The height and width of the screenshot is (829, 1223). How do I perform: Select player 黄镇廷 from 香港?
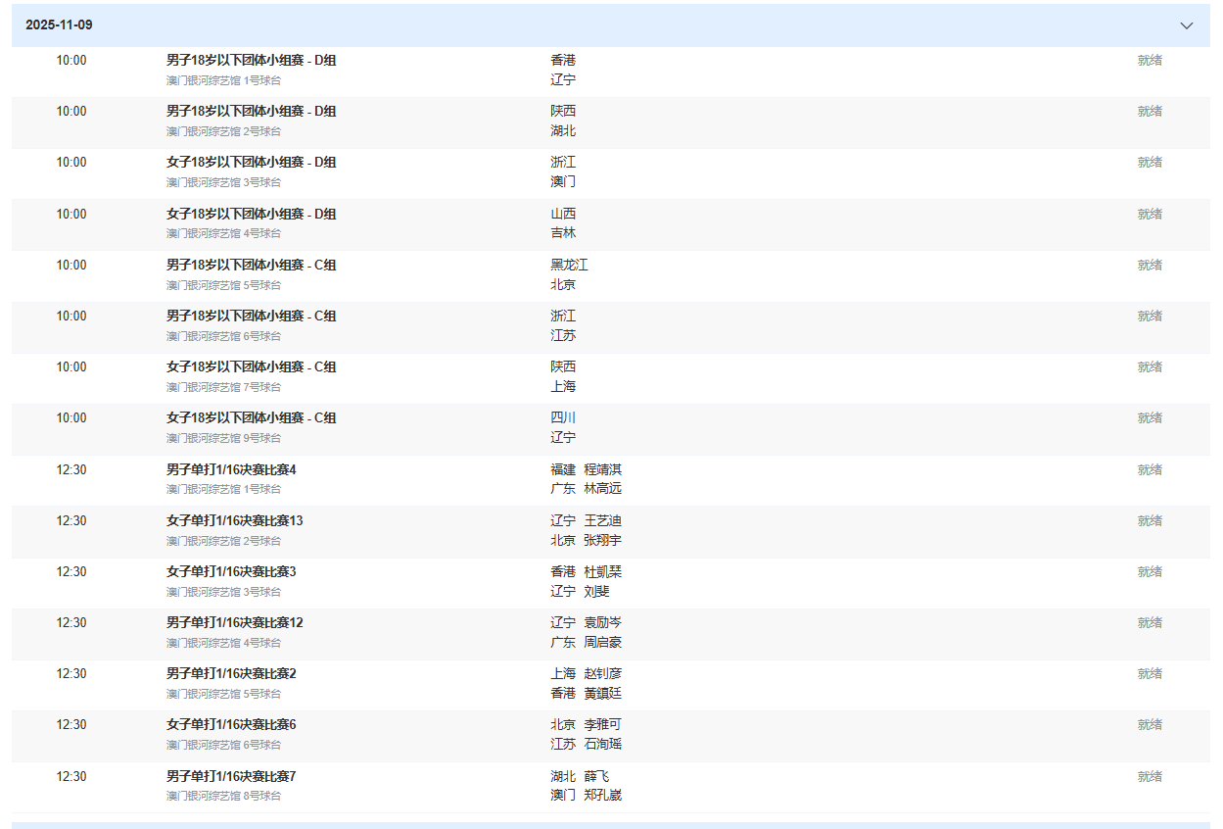coord(602,694)
